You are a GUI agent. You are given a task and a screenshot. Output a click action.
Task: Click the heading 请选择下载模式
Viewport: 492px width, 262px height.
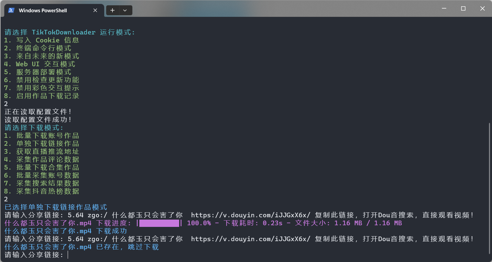pyautogui.click(x=34, y=128)
